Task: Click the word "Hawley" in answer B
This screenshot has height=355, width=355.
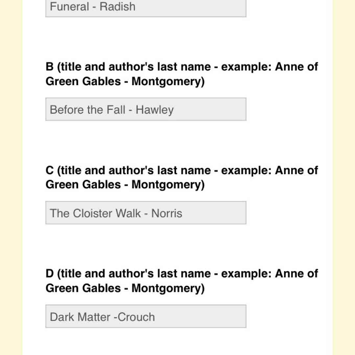Action: 154,110
